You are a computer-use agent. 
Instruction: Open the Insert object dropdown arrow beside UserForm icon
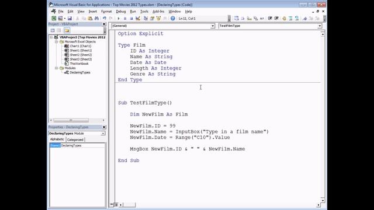point(65,18)
